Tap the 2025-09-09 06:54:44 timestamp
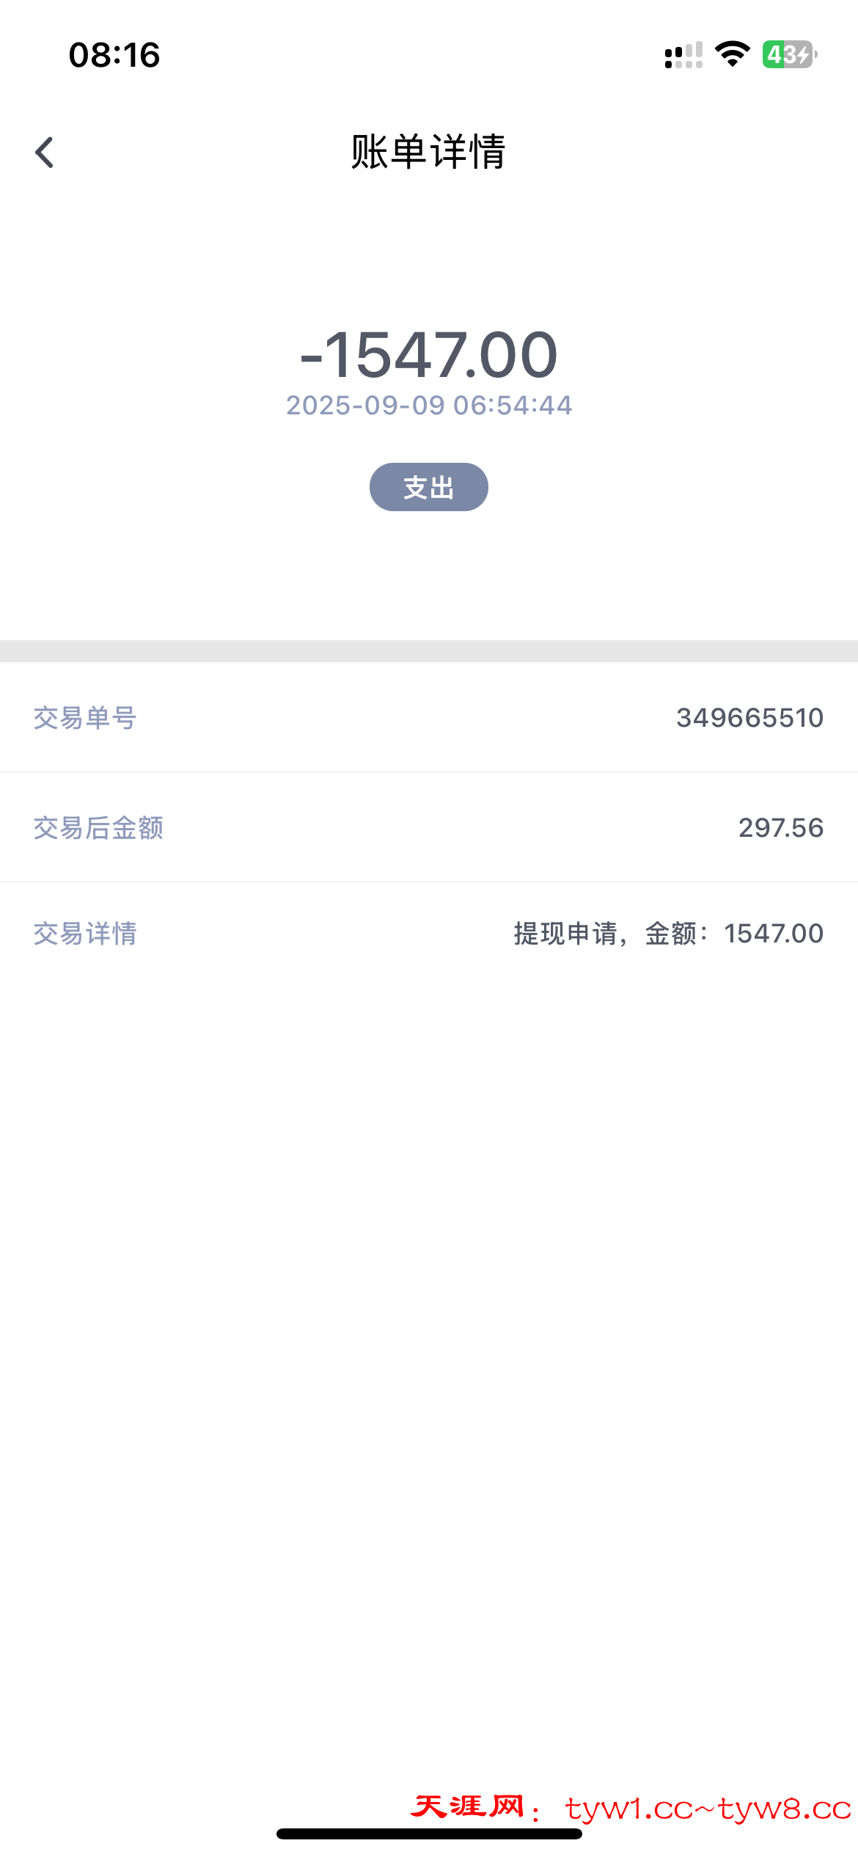The image size is (858, 1857). pos(429,405)
